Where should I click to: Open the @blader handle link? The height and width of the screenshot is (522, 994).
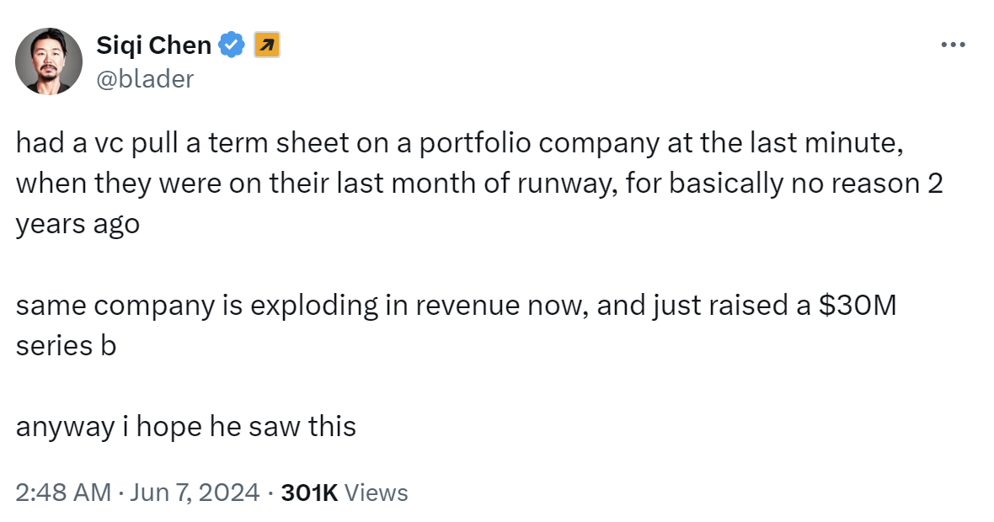[146, 78]
